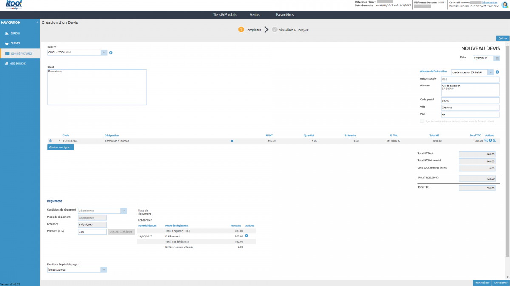Click the T1: 20.00 % TVA cell
This screenshot has width=510, height=286.
coord(393,141)
